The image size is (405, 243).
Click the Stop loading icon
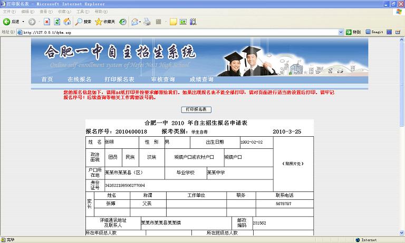(x=47, y=22)
